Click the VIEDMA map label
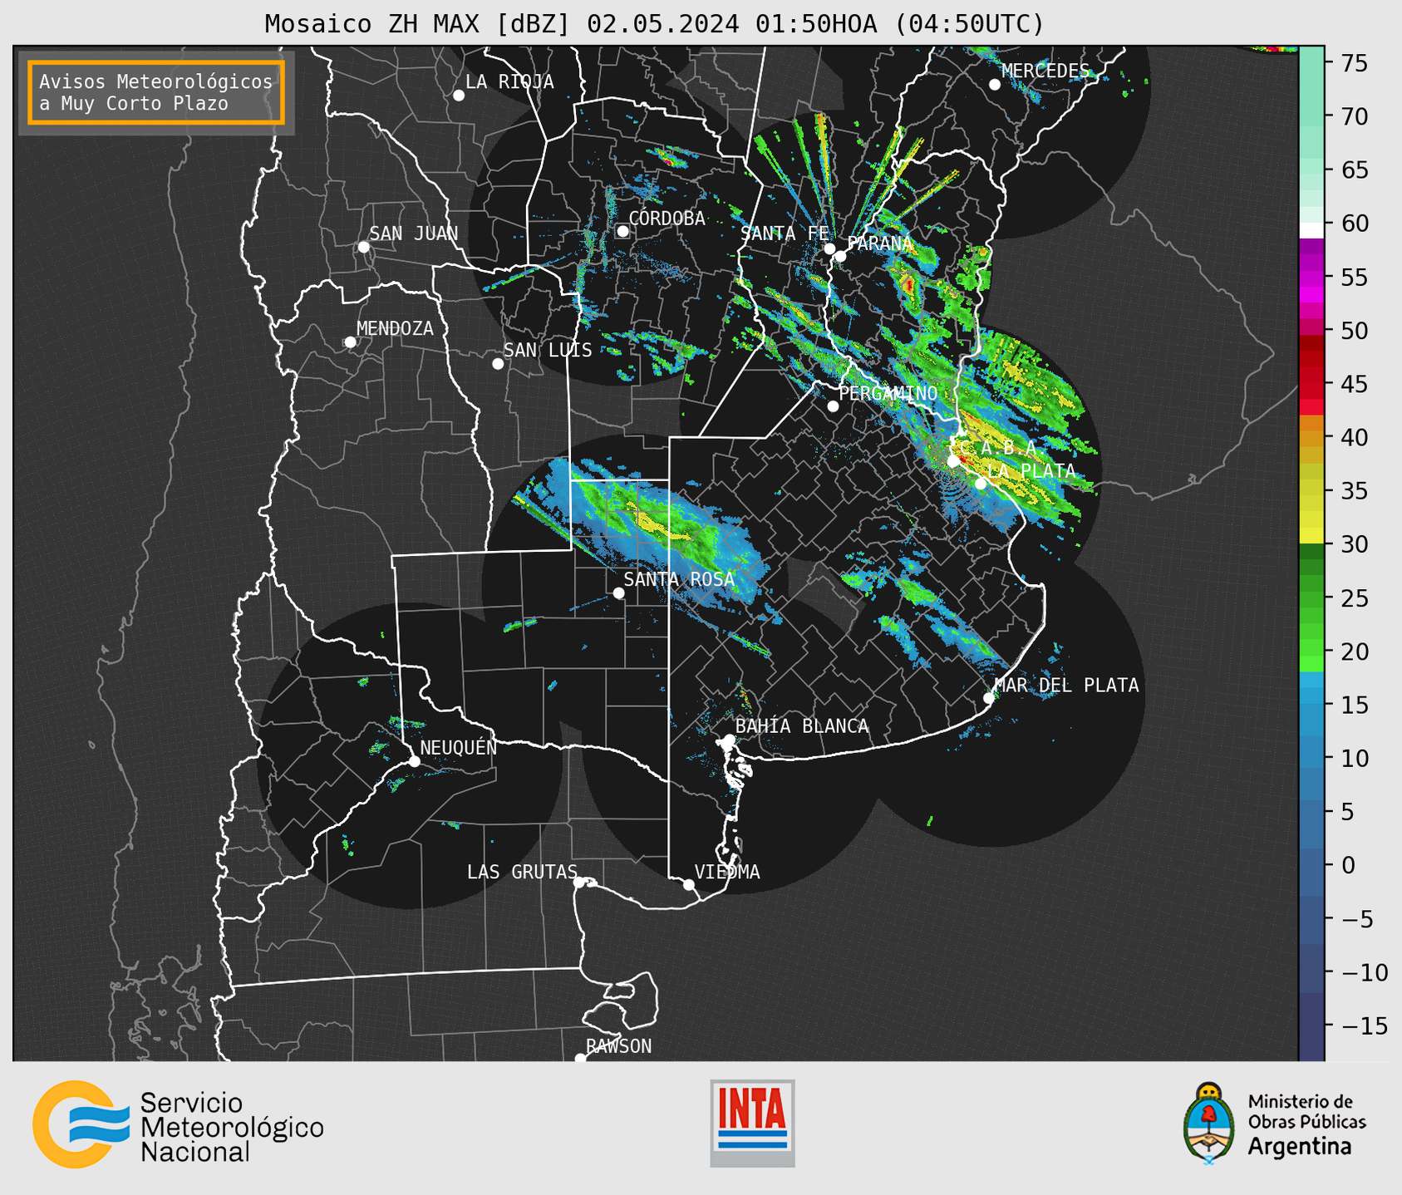Image resolution: width=1402 pixels, height=1195 pixels. click(x=727, y=872)
